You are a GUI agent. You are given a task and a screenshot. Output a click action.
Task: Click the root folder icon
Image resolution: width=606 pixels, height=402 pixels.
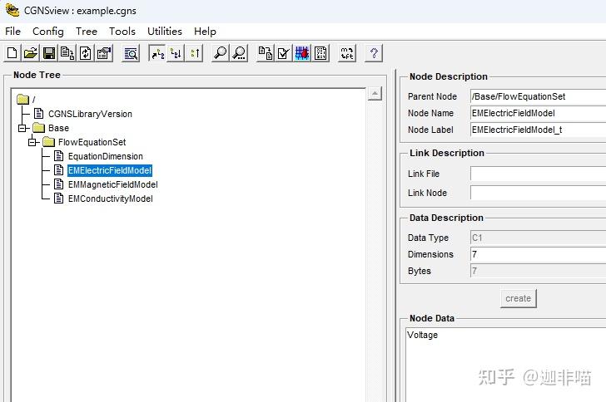tap(23, 100)
